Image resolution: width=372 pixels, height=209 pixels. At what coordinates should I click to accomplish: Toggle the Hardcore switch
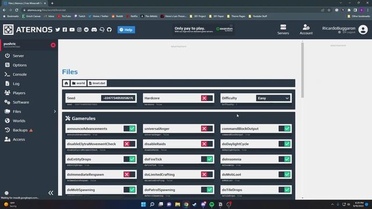[x=207, y=98]
